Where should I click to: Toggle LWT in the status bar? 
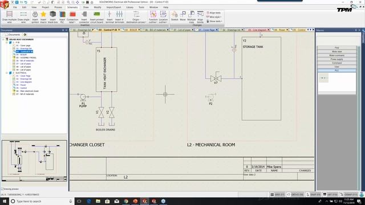click(x=330, y=195)
